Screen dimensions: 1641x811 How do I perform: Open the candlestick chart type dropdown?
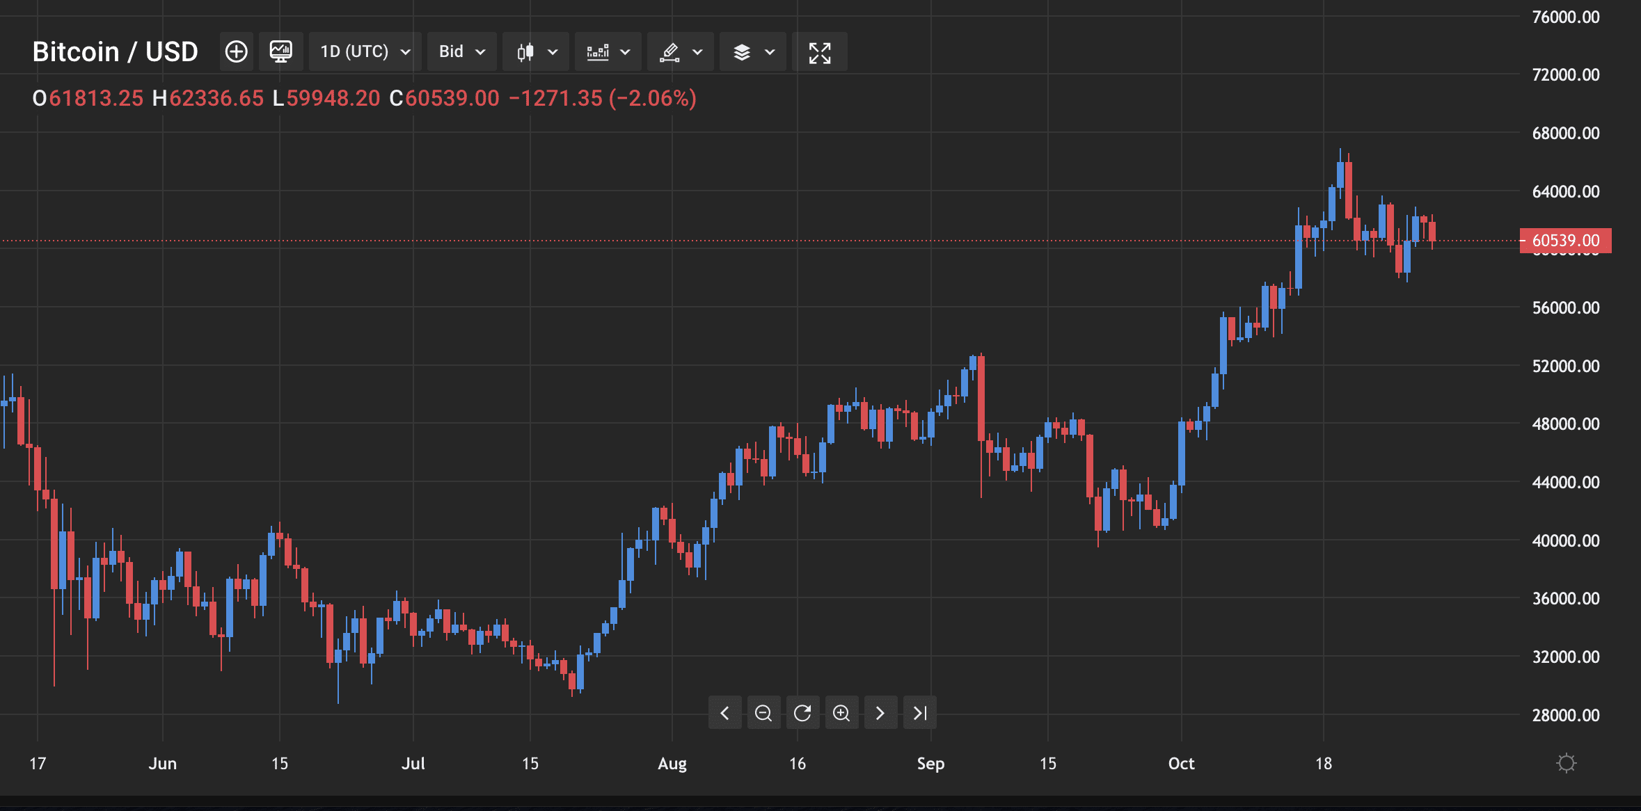537,51
